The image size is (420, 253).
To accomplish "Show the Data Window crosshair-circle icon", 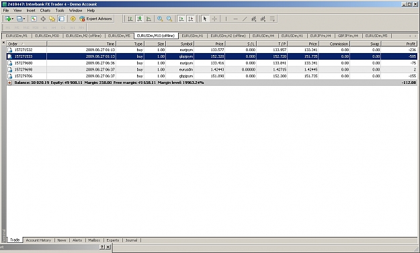I will pos(43,19).
